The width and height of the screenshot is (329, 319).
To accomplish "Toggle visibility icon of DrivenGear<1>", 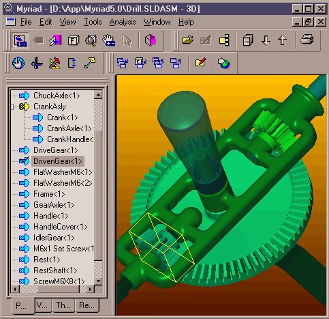I will coord(24,161).
